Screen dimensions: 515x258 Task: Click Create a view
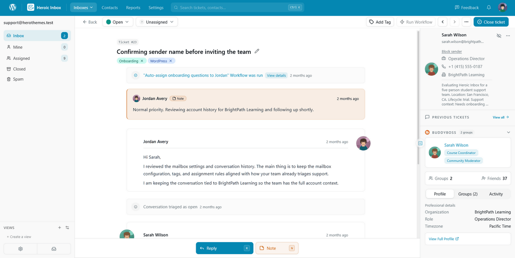pos(19,237)
